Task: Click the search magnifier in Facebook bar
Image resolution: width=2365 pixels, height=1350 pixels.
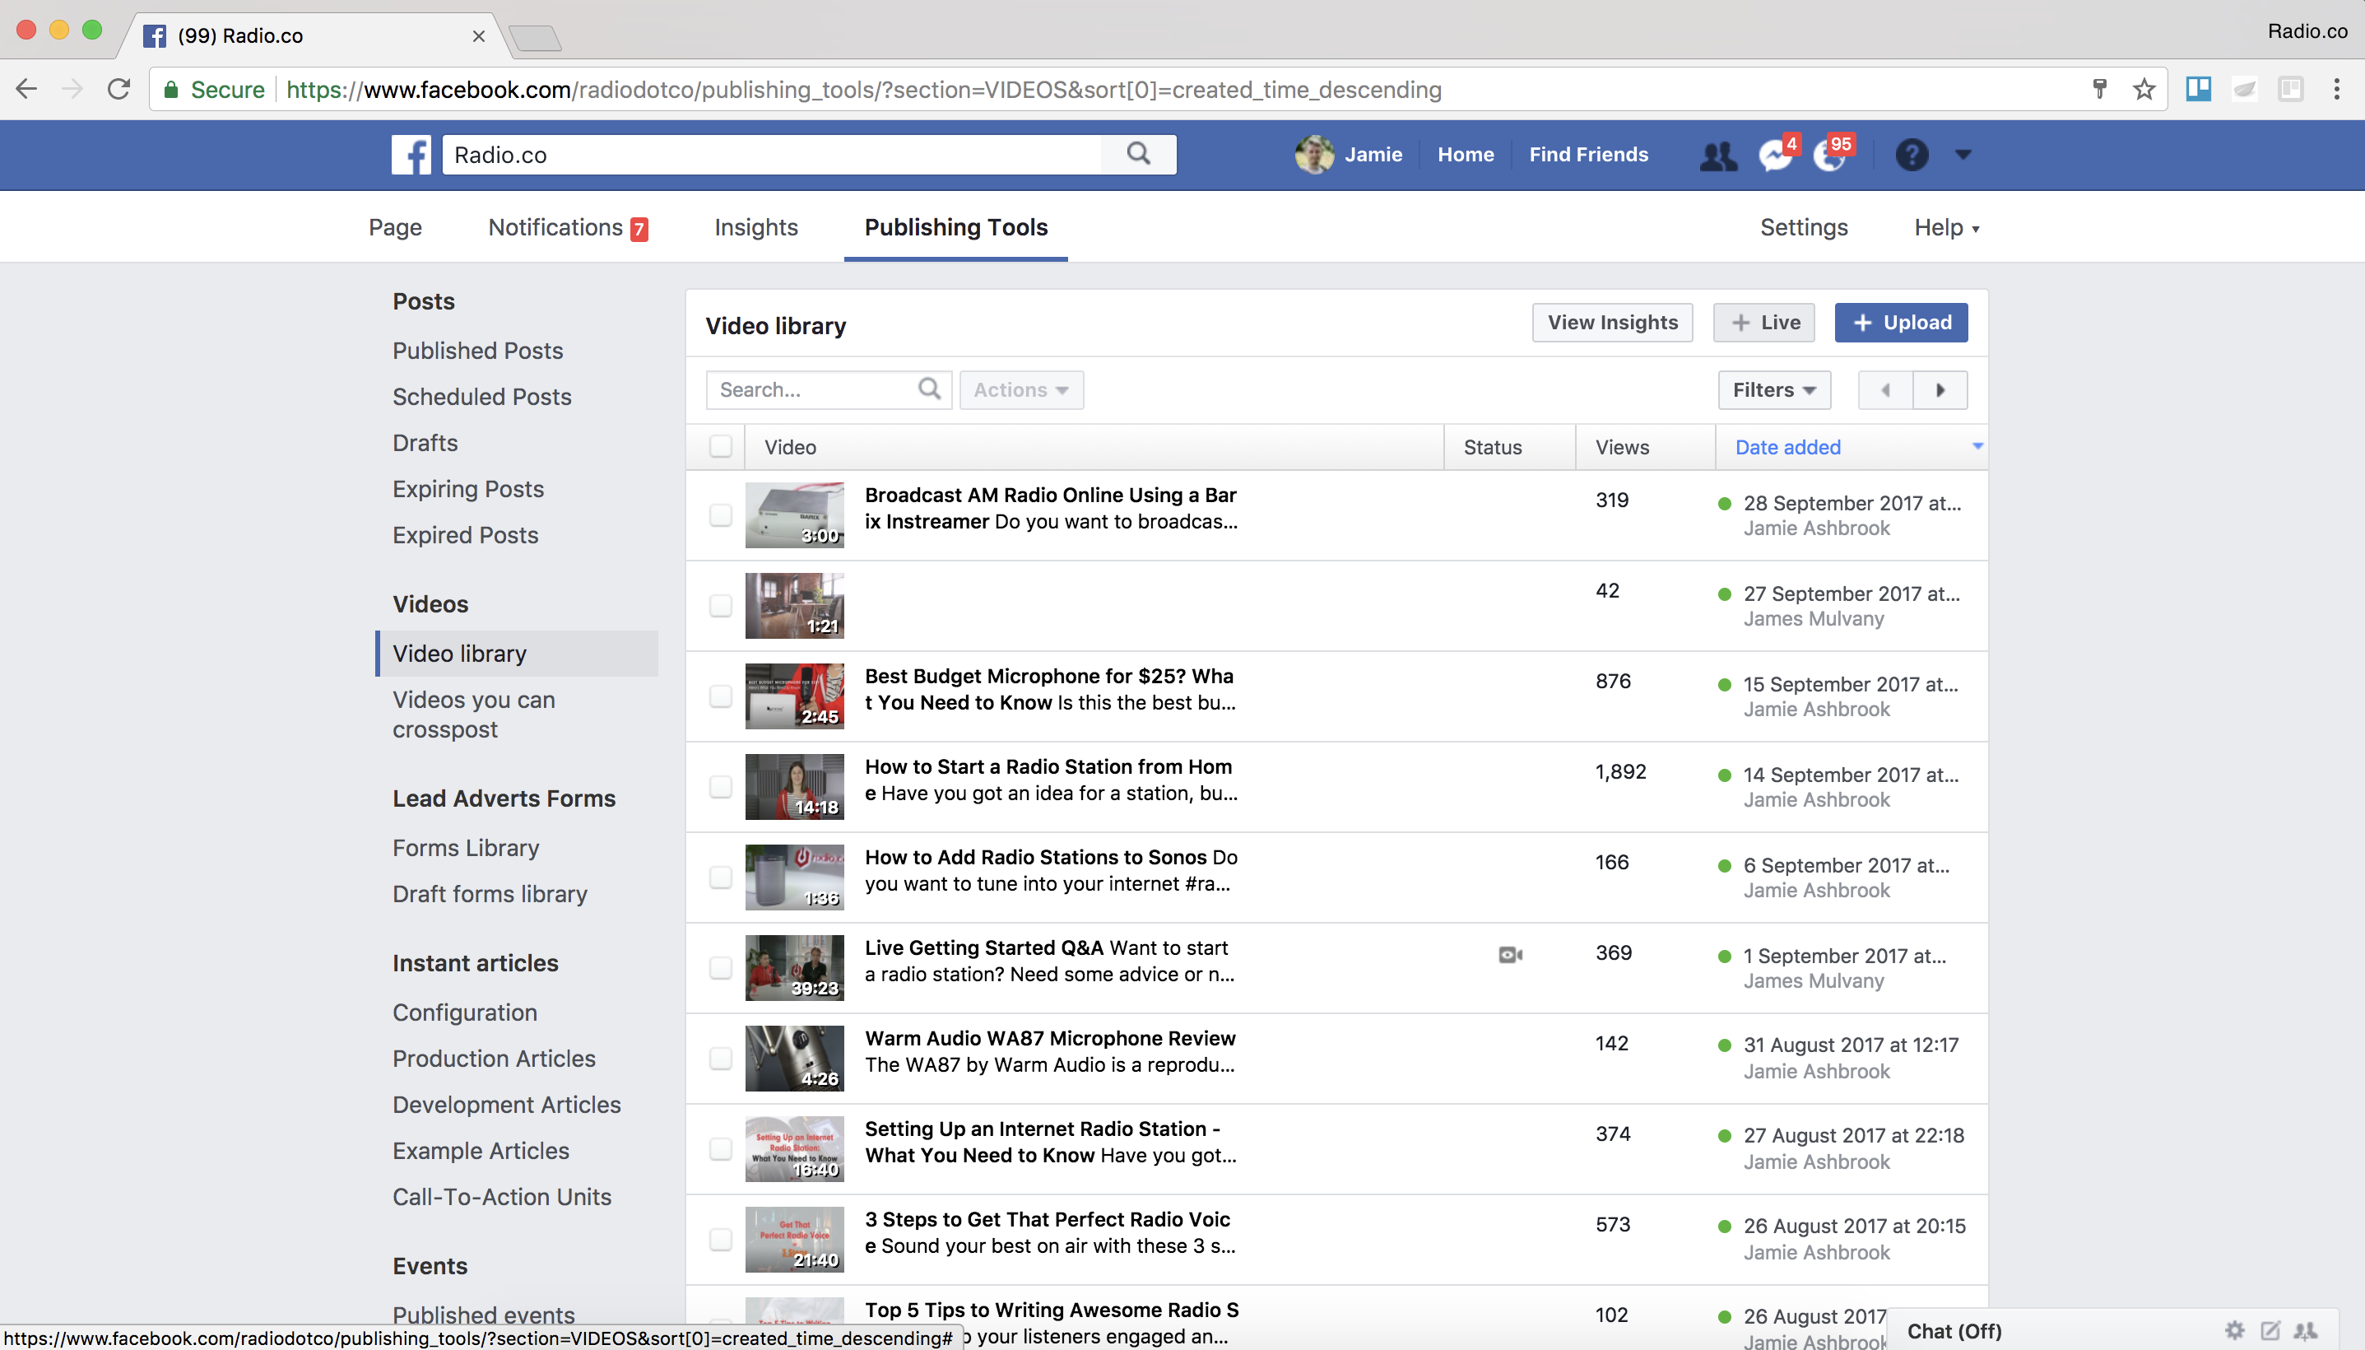Action: (x=1139, y=154)
